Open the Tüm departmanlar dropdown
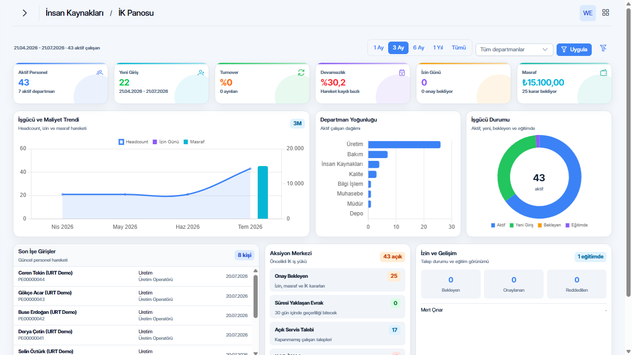Image resolution: width=632 pixels, height=355 pixels. click(514, 49)
